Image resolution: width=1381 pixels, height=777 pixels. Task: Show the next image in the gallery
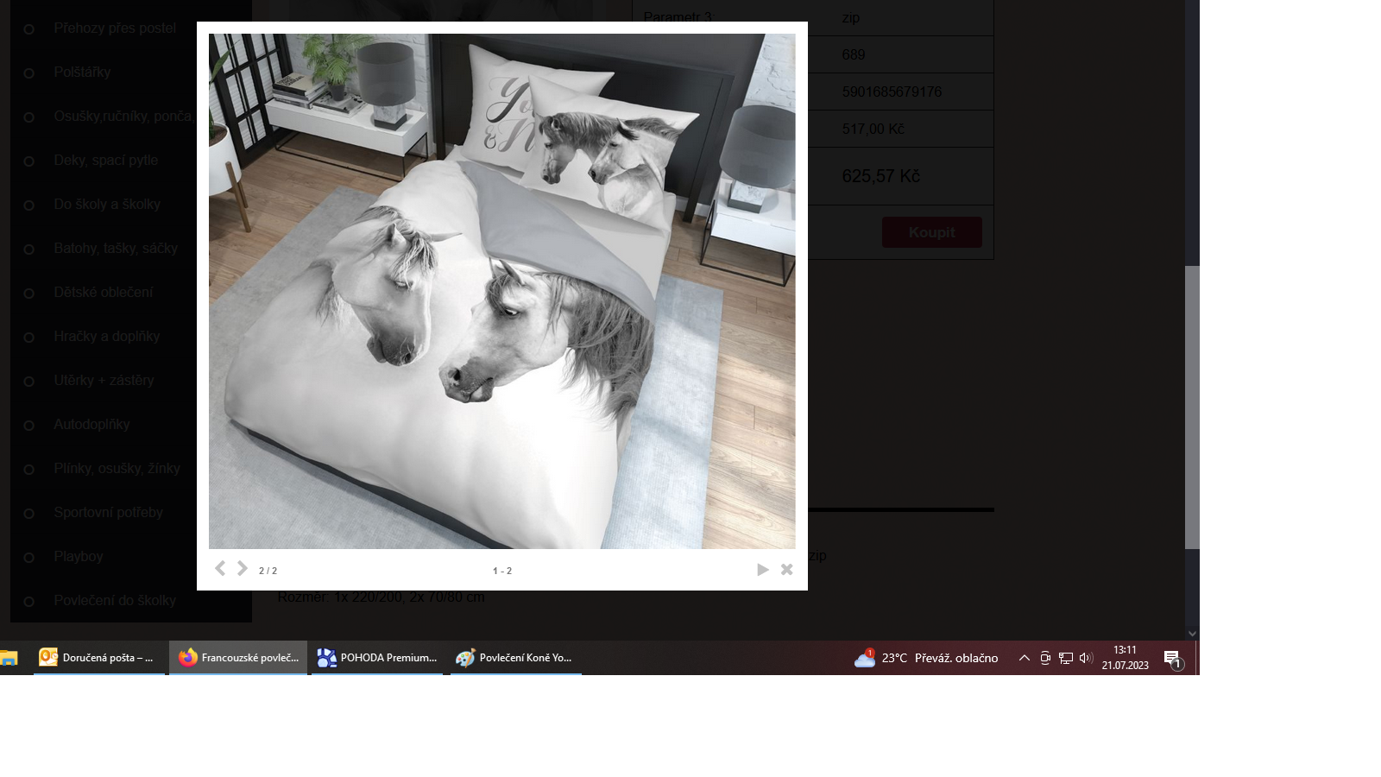(x=241, y=568)
